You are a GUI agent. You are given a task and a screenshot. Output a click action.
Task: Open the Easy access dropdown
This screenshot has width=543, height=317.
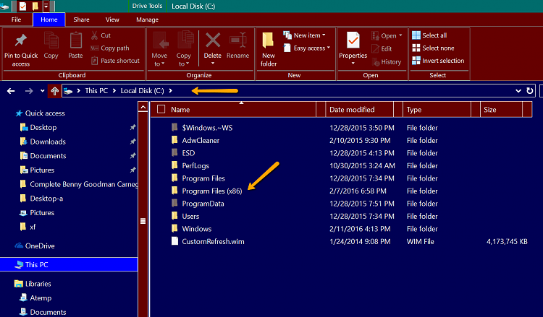(x=307, y=48)
